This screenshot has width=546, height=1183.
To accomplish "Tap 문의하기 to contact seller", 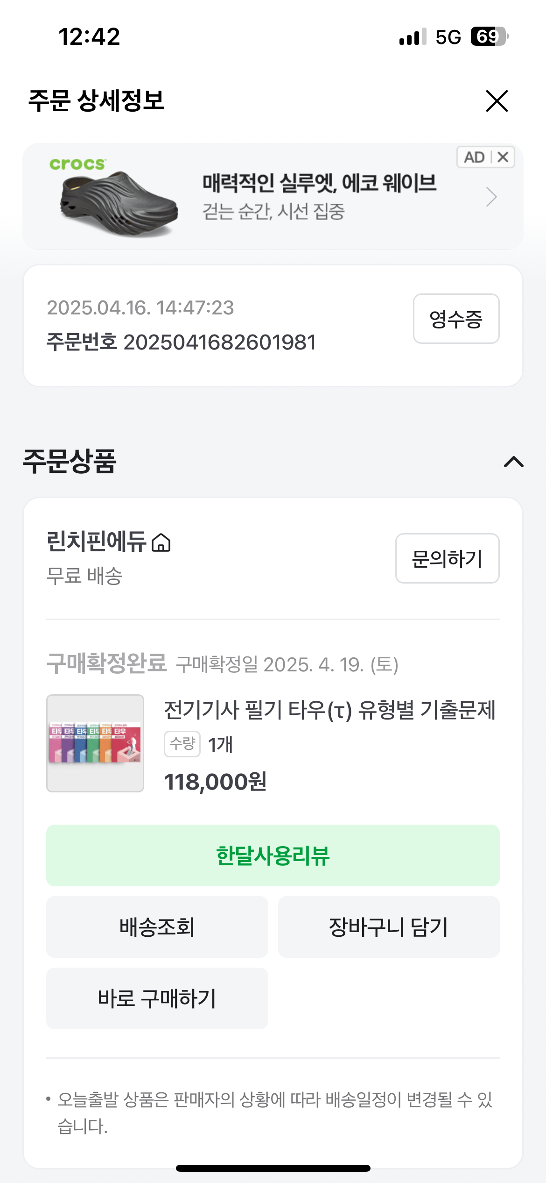I will pos(447,559).
